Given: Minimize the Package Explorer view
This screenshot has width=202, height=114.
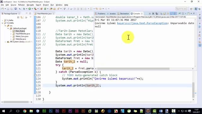Looking at the screenshot, I should click(x=27, y=13).
